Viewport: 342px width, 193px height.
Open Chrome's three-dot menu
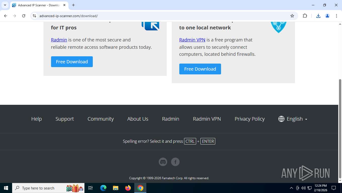click(x=336, y=16)
